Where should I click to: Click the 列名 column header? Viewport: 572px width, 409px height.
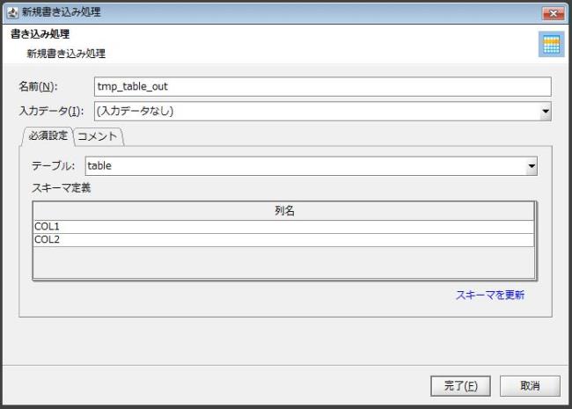click(283, 211)
